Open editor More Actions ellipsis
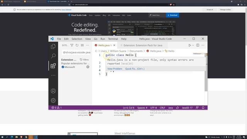The width and height of the screenshot is (247, 139). (203, 45)
